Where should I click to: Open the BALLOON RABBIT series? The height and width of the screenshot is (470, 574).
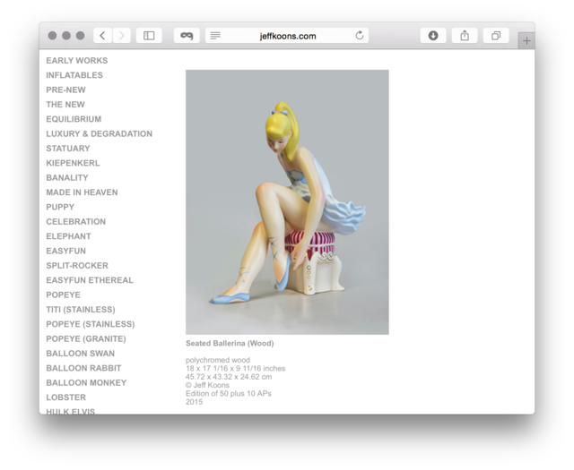click(83, 368)
